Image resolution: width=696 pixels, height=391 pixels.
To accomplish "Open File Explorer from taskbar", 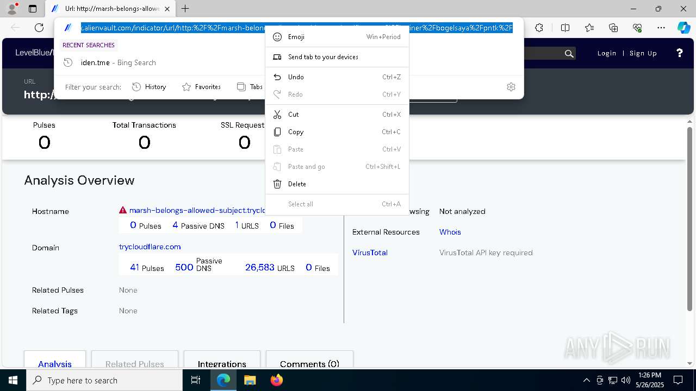I will [250, 380].
